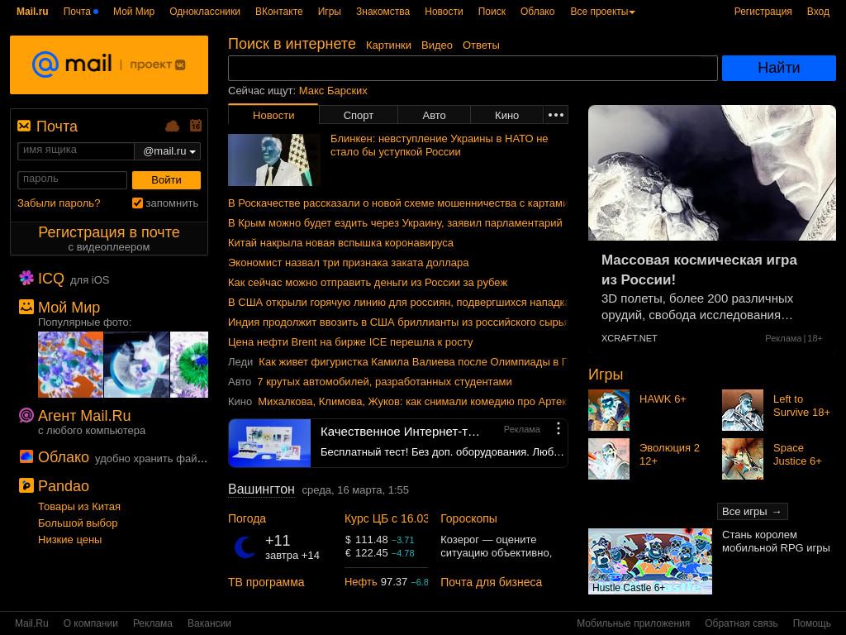Expand Все проекты menu
The width and height of the screenshot is (846, 635).
(x=602, y=12)
